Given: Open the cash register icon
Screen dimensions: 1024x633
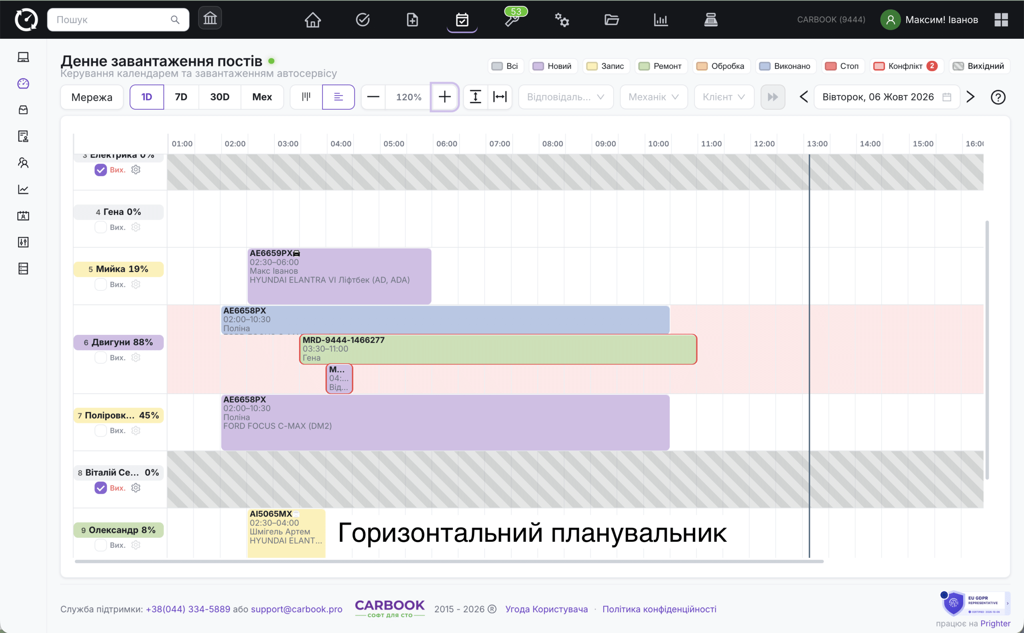Looking at the screenshot, I should pyautogui.click(x=710, y=20).
